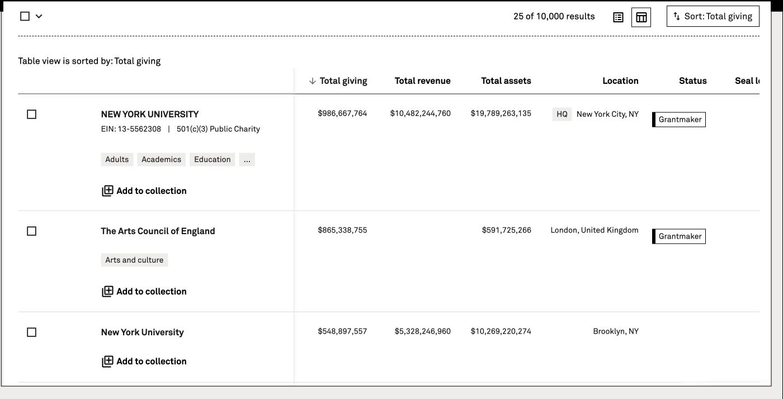Select the Academics tag
Viewport: 783px width, 399px height.
point(161,160)
